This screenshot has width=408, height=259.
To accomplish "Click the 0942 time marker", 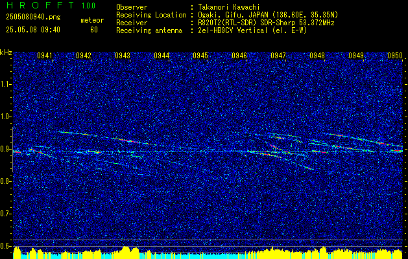I will tap(84, 55).
